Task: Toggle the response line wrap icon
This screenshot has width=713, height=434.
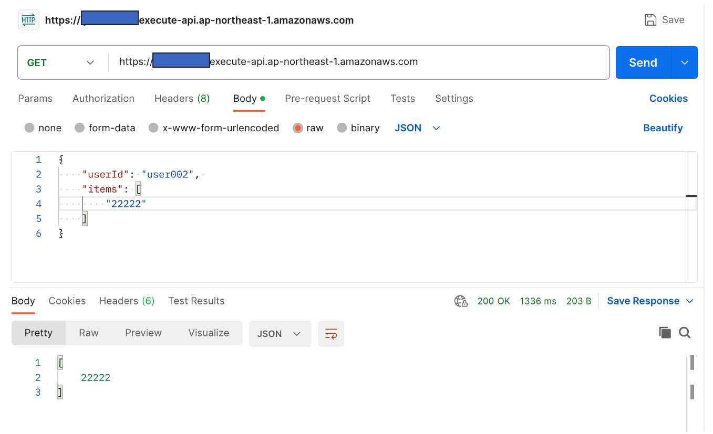Action: (331, 334)
